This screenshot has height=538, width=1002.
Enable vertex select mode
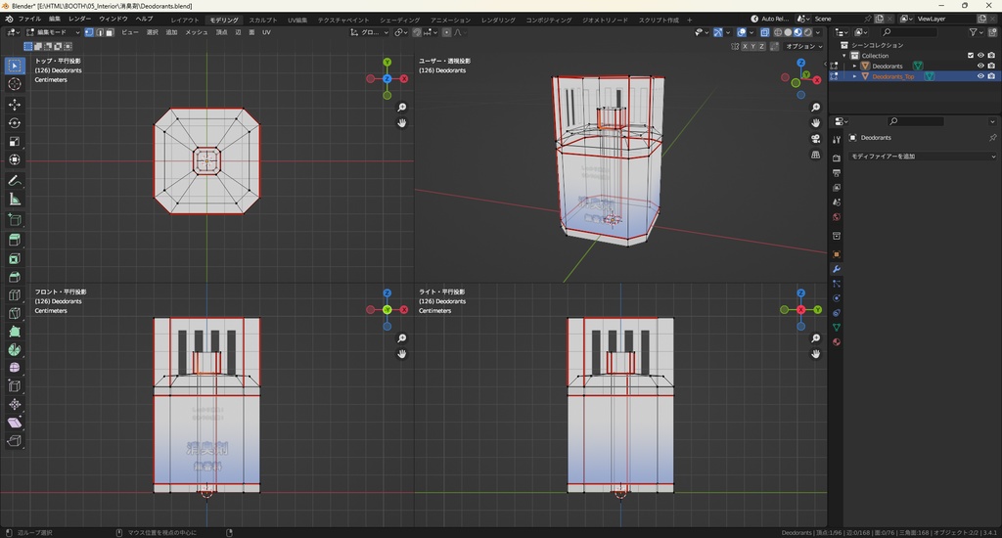click(89, 32)
